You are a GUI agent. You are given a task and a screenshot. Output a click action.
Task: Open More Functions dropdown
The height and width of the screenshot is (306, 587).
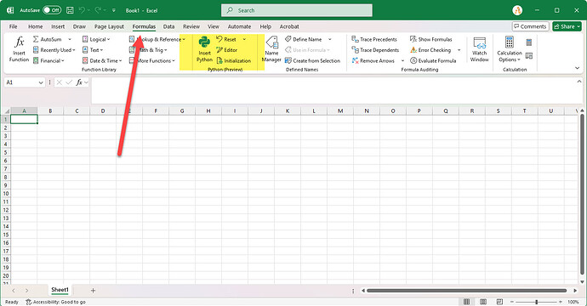(152, 60)
